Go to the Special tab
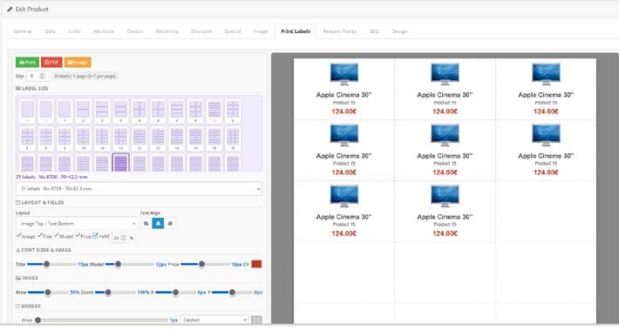Screen dimensions: 619x331 pos(233,31)
